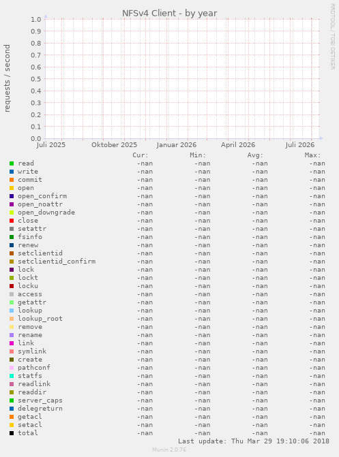Click the light blue lookup legend swatch

coord(12,311)
